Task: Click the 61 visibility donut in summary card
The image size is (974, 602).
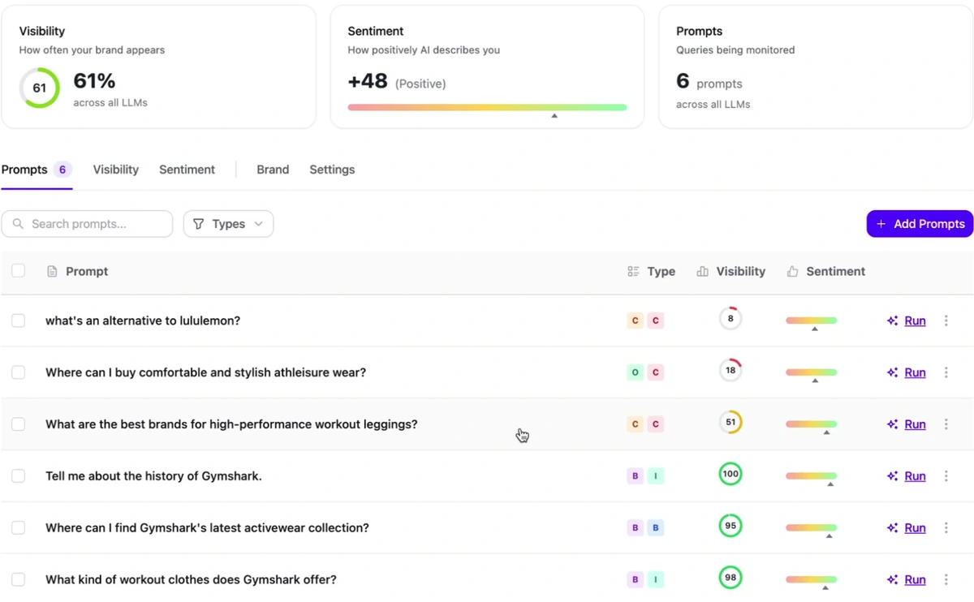Action: point(40,88)
